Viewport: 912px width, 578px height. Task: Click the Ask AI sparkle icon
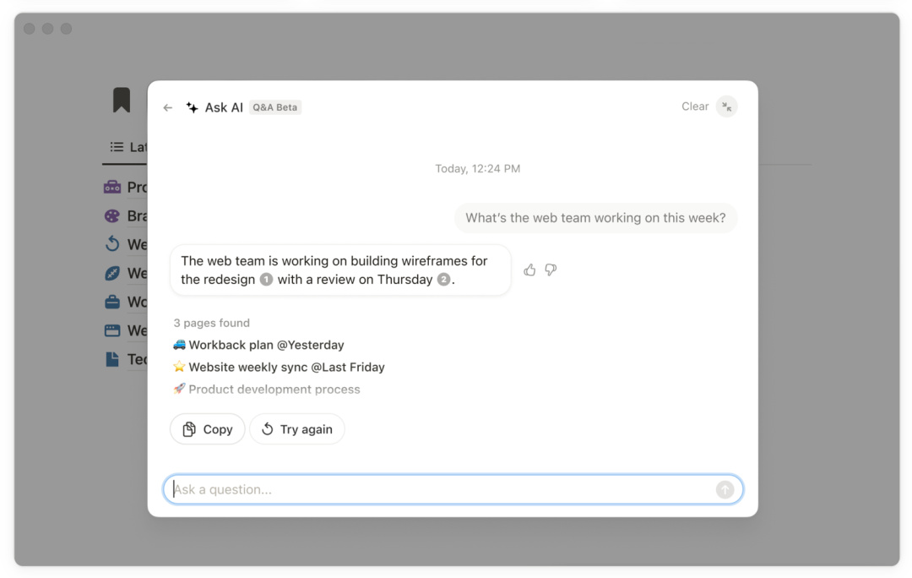click(x=193, y=107)
